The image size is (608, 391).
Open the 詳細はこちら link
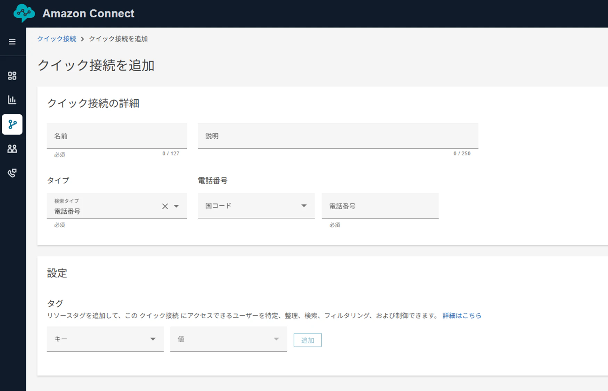pyautogui.click(x=462, y=316)
